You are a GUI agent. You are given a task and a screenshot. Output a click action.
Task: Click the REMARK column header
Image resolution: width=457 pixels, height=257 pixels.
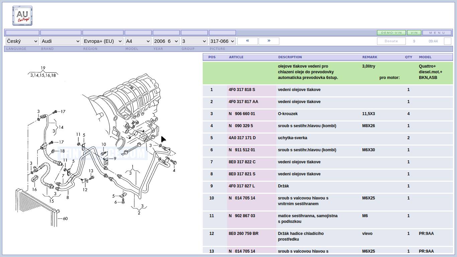370,57
